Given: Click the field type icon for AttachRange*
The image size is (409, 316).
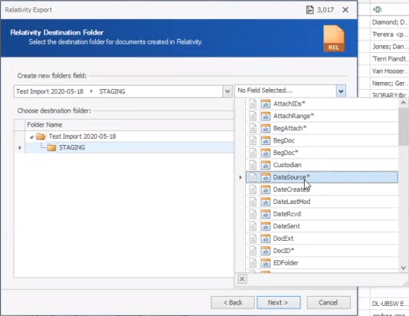Looking at the screenshot, I should point(266,116).
